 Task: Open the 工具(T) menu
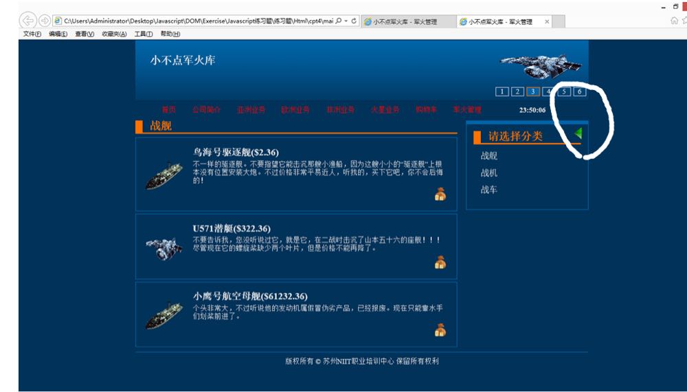point(144,34)
